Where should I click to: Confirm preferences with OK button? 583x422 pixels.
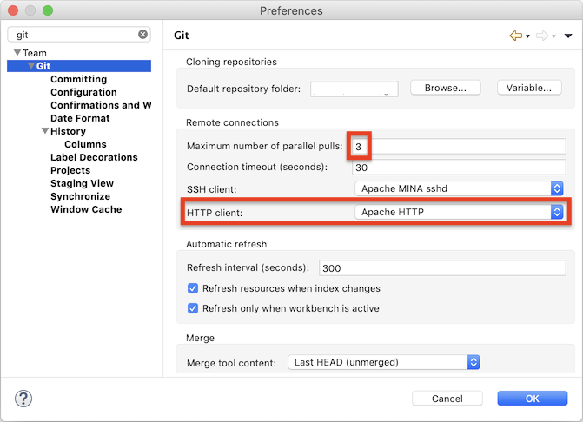533,399
